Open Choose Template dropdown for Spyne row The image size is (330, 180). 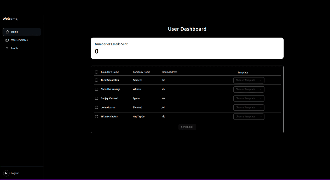point(249,98)
